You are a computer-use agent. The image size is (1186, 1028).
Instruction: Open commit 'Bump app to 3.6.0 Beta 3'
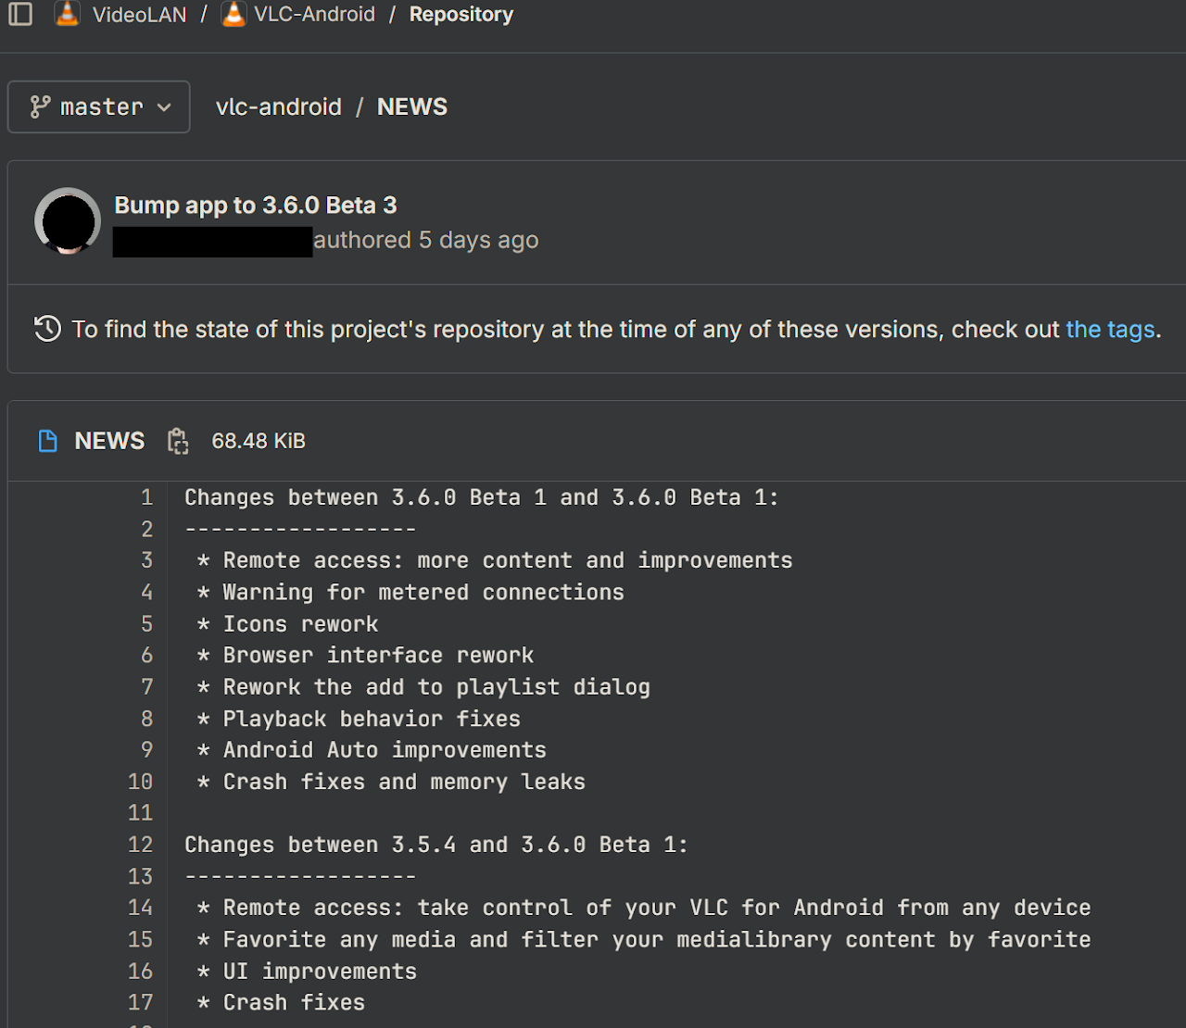pos(255,205)
